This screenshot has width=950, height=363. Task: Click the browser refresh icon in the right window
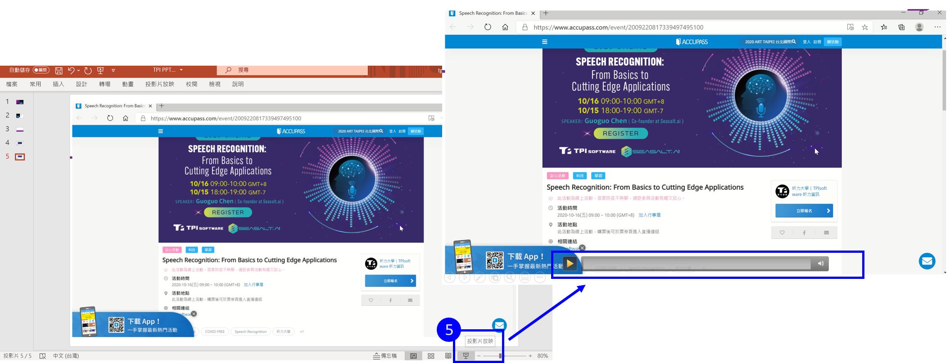tap(488, 27)
